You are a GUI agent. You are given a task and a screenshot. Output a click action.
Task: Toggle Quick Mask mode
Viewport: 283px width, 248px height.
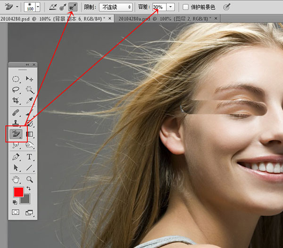[16, 213]
